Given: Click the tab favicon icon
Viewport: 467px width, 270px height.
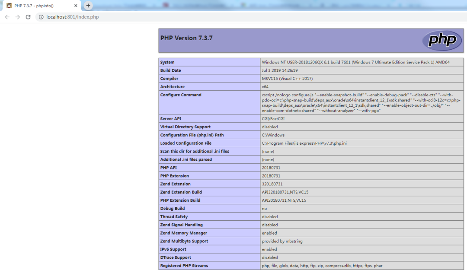Looking at the screenshot, I should (x=9, y=6).
